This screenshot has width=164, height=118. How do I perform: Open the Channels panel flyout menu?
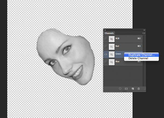144,33
